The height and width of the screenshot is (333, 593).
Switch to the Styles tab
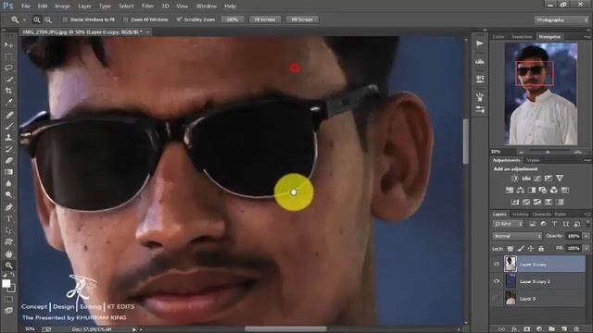(533, 160)
